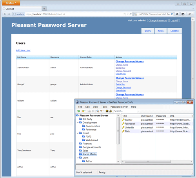Click the Flickr entry key icon
This screenshot has height=178, width=196.
click(123, 132)
